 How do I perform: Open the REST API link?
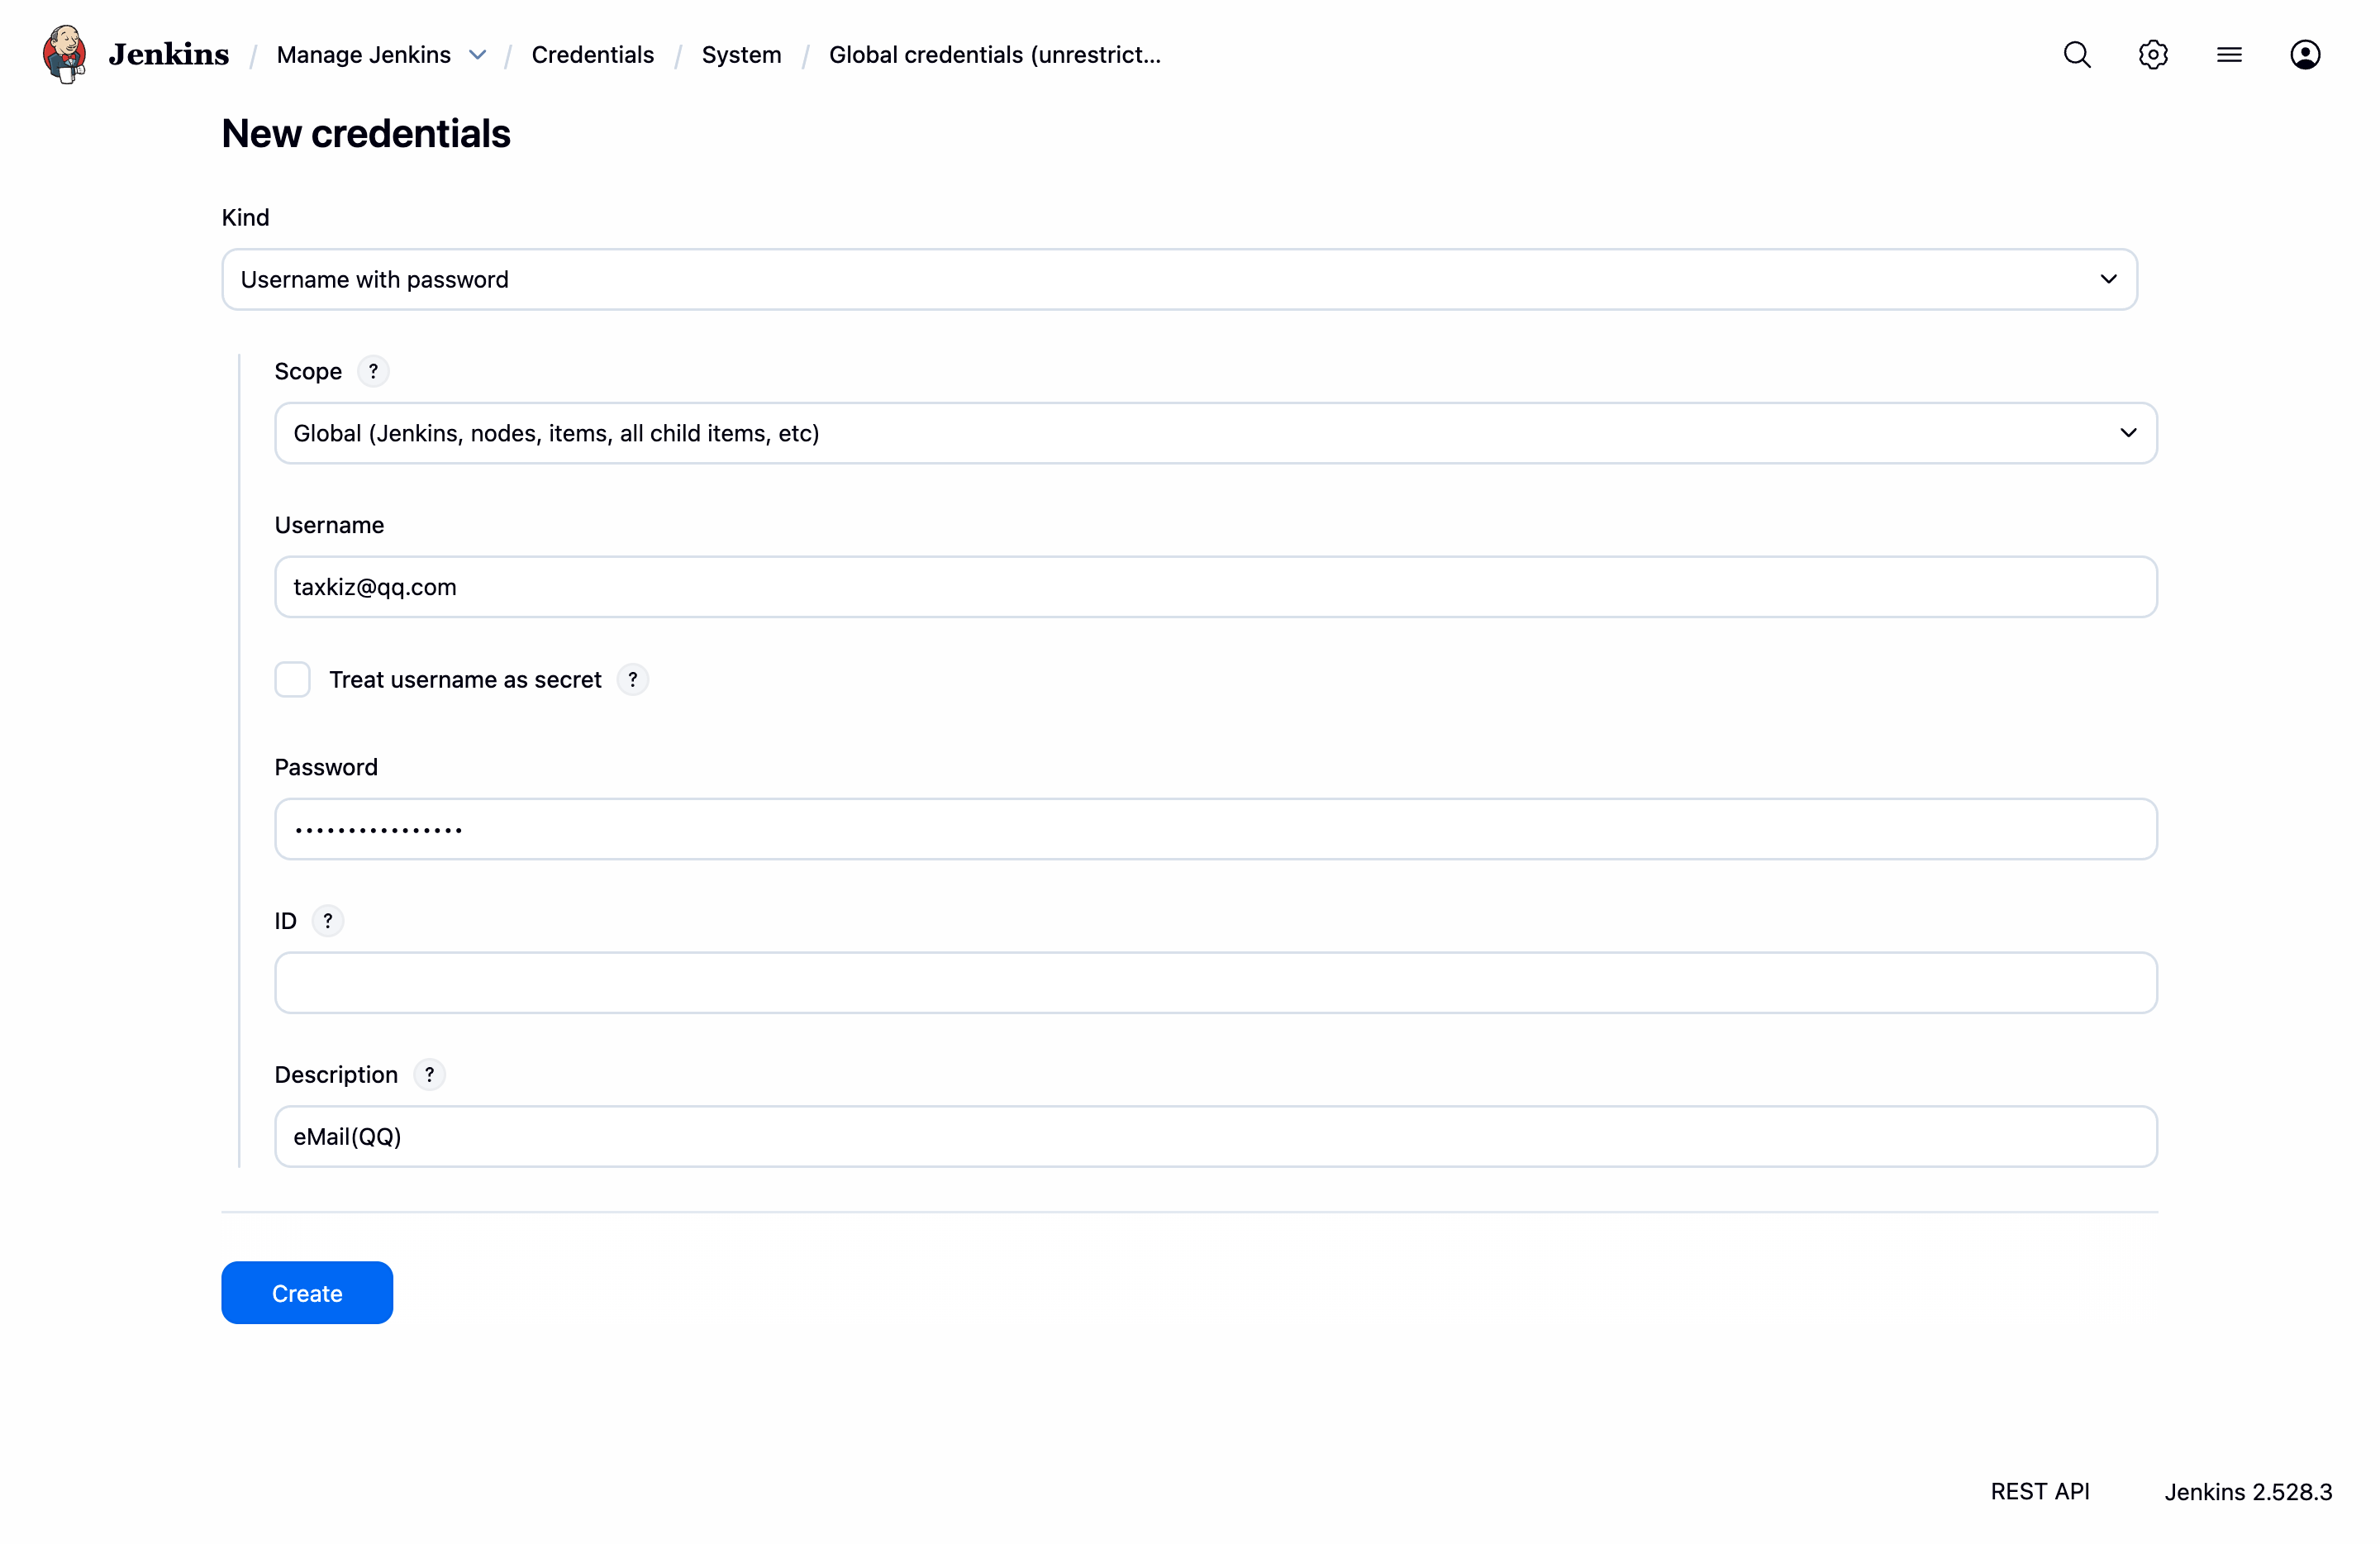(x=2039, y=1491)
